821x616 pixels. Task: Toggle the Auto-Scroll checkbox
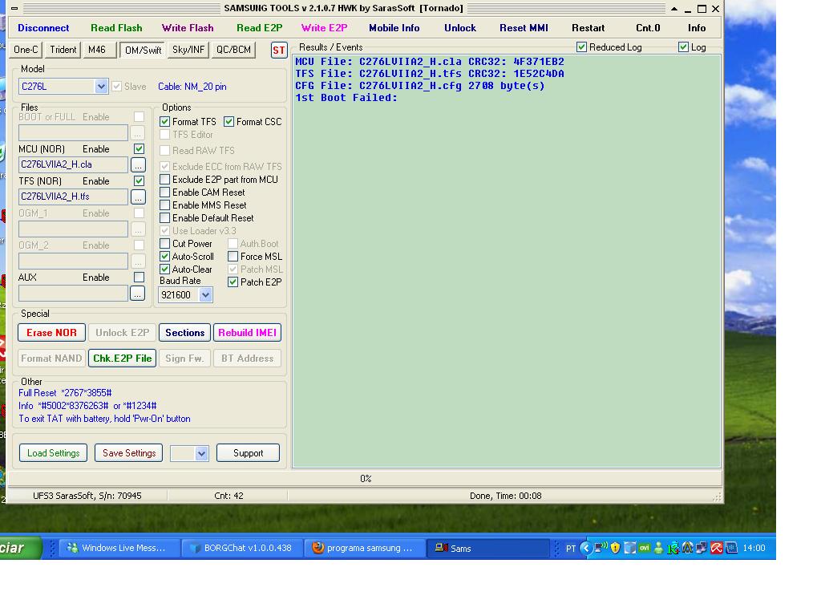pyautogui.click(x=165, y=257)
